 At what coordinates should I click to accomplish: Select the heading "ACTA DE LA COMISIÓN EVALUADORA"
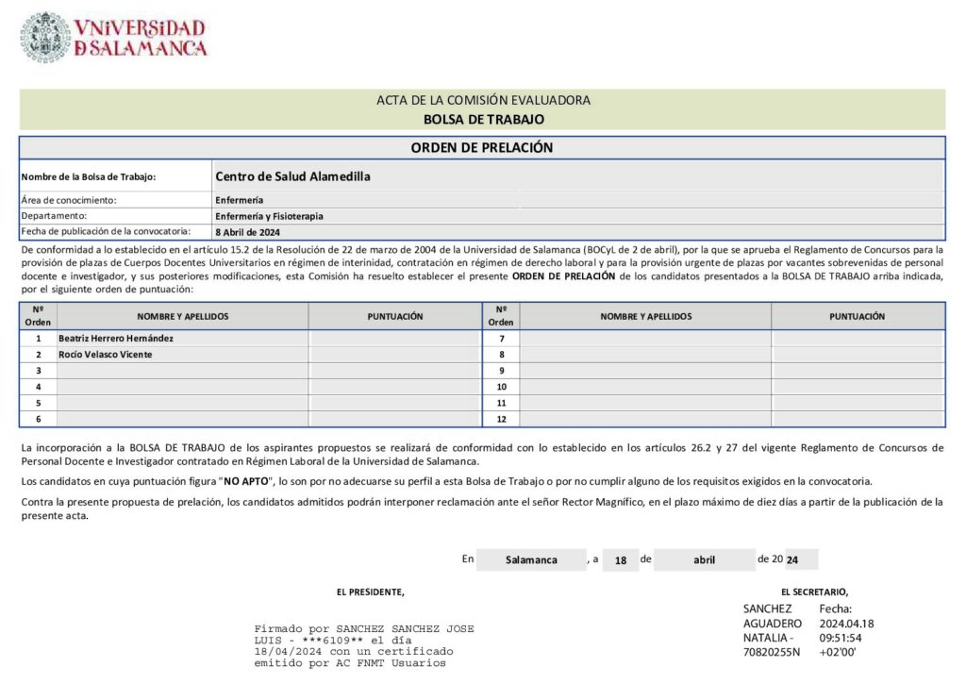(x=483, y=100)
